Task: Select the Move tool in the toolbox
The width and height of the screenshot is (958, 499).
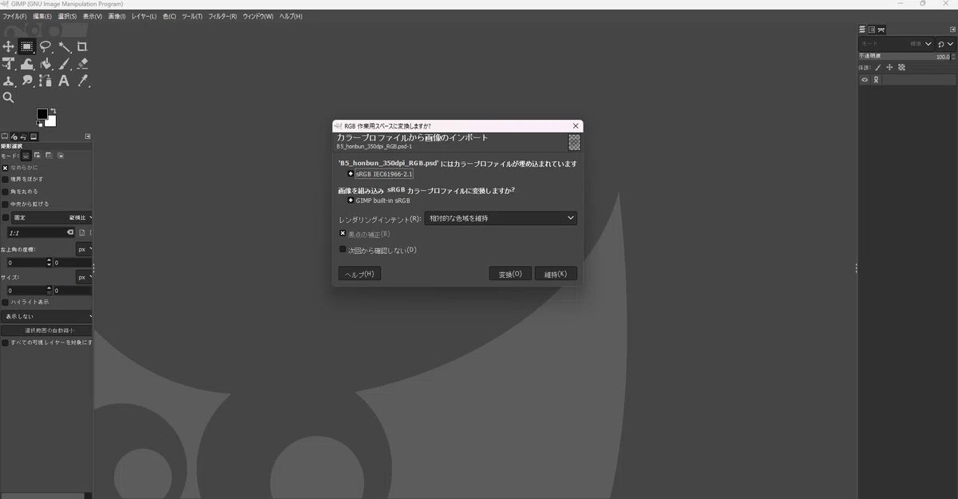Action: pyautogui.click(x=8, y=46)
